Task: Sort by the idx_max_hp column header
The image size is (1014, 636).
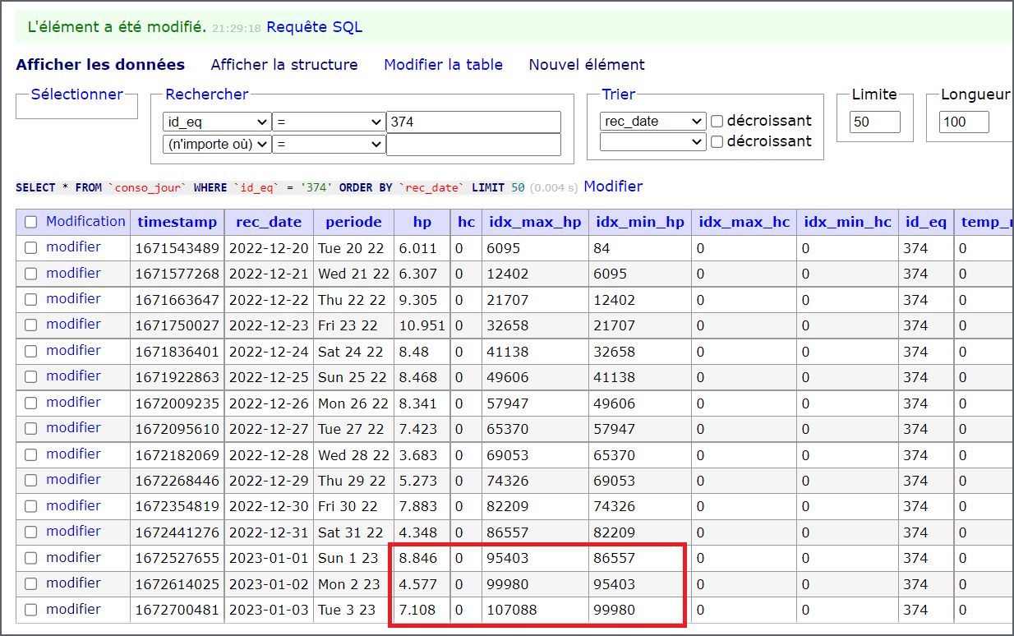Action: point(535,222)
